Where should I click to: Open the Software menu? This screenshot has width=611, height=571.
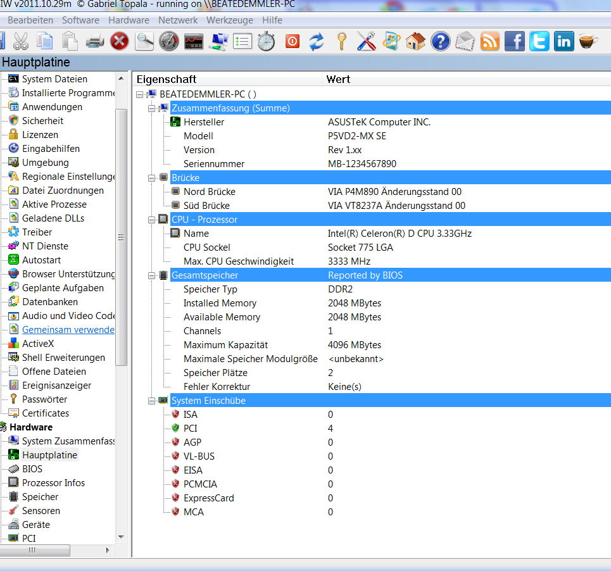(80, 20)
